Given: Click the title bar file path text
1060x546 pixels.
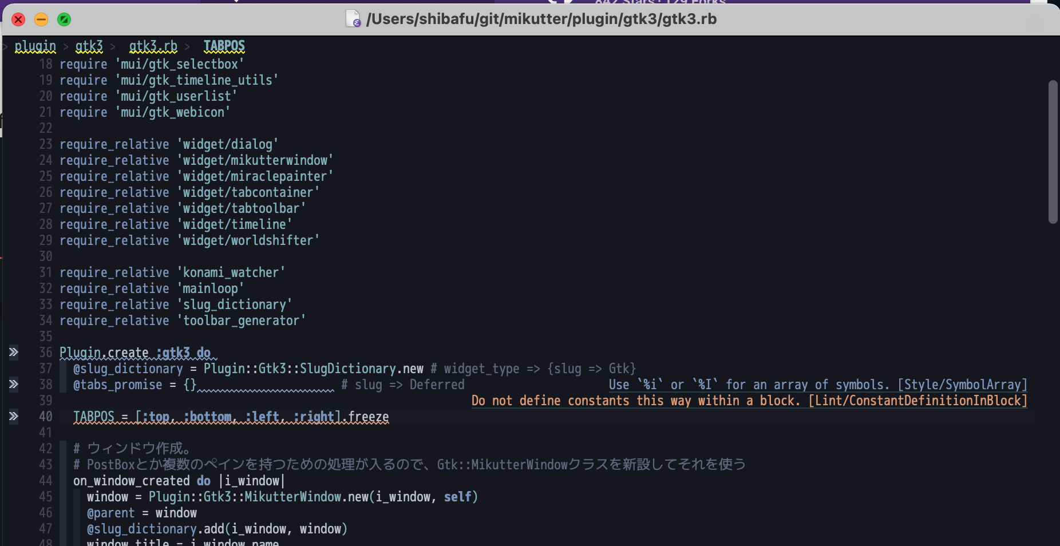Looking at the screenshot, I should (x=541, y=19).
